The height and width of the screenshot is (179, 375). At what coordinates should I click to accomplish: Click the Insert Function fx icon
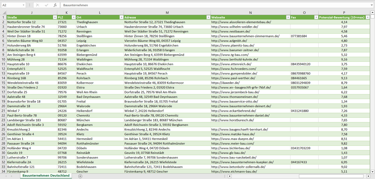(55, 5)
